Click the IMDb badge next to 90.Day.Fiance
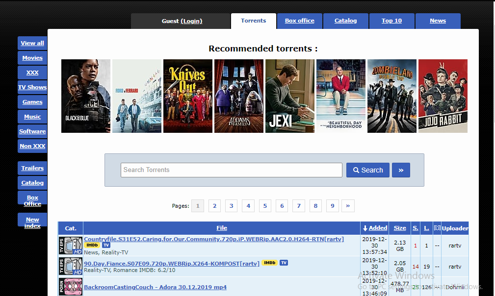This screenshot has height=296, width=495. tap(269, 263)
